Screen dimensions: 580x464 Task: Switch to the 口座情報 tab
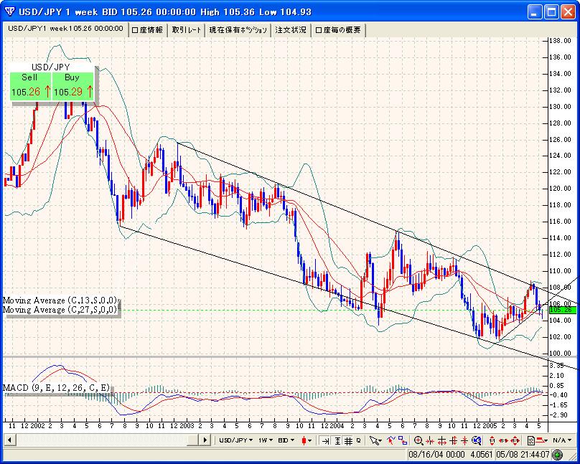(x=148, y=29)
